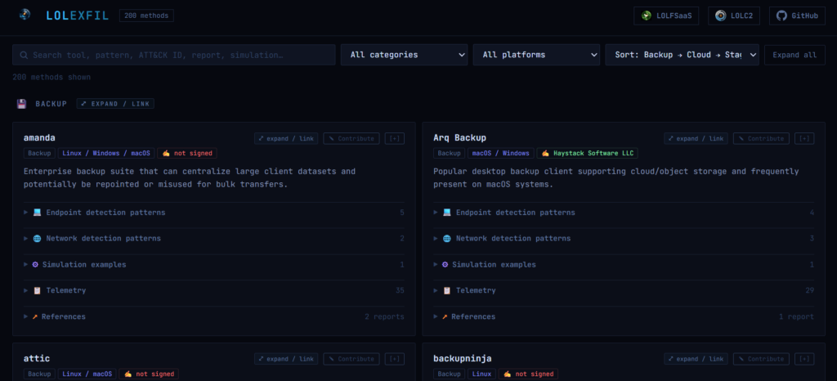Expand amanda Endpoint detection patterns
Viewport: 837px width, 381px height.
tap(214, 213)
